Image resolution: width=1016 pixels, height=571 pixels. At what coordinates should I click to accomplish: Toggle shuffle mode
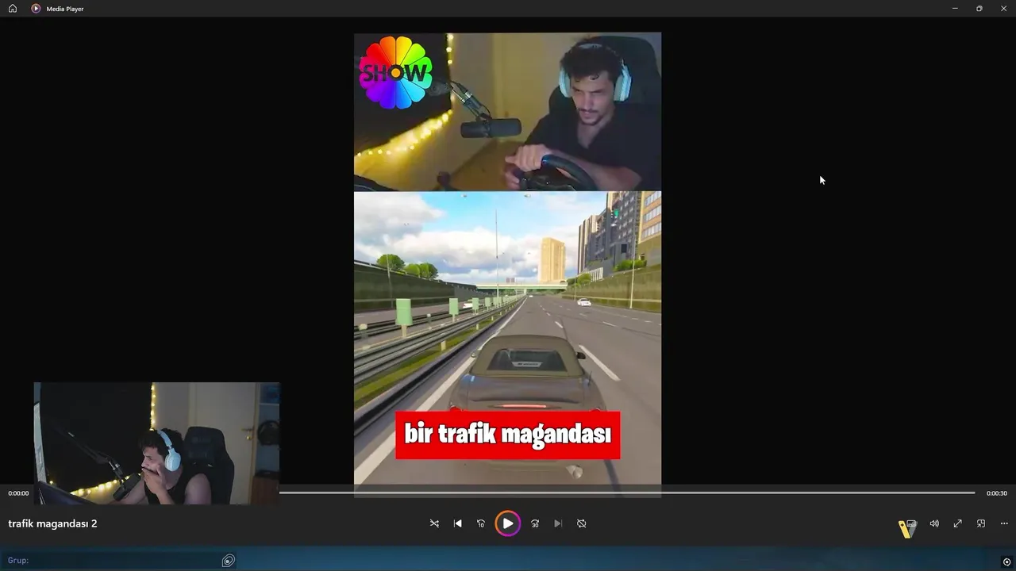tap(434, 523)
